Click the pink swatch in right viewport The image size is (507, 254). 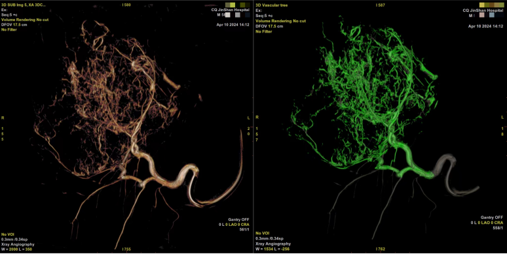481,15
